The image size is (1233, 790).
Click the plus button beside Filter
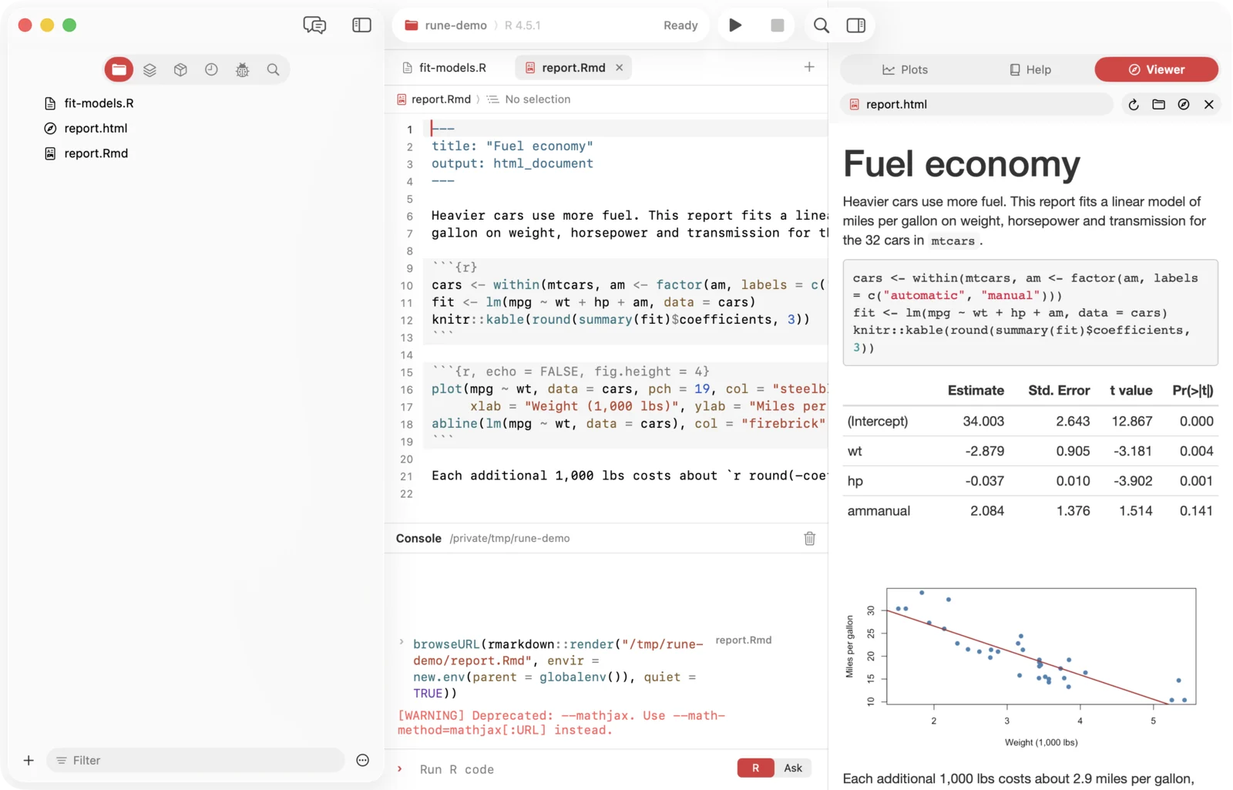(x=29, y=760)
